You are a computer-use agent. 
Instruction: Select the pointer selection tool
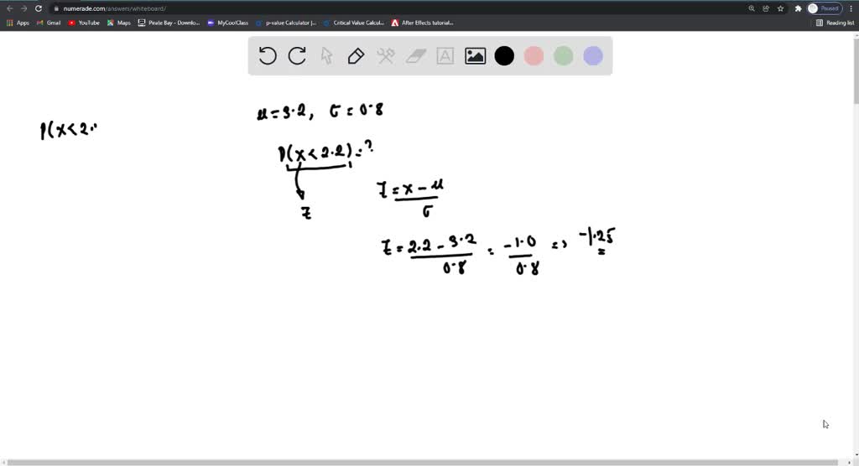(x=326, y=56)
